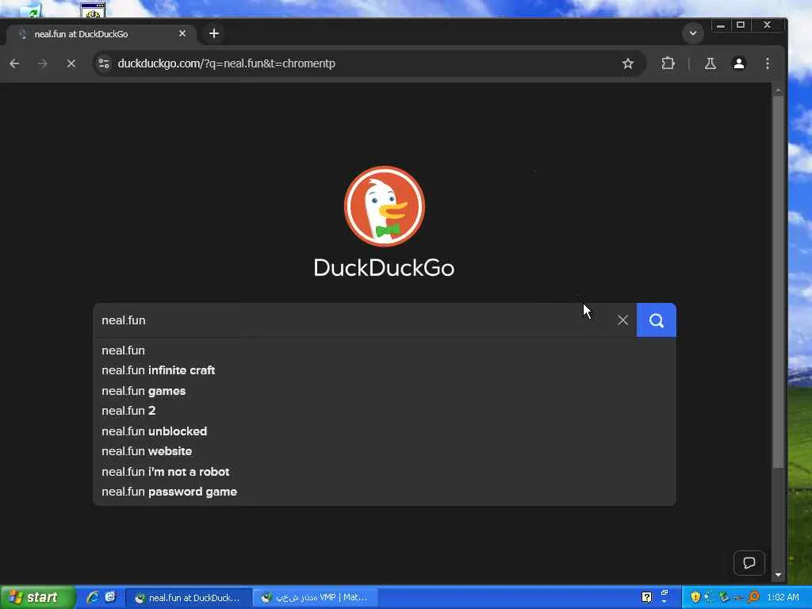Switch to neal.fun at DuckDuck taskbar button
The height and width of the screenshot is (609, 812).
click(x=189, y=598)
